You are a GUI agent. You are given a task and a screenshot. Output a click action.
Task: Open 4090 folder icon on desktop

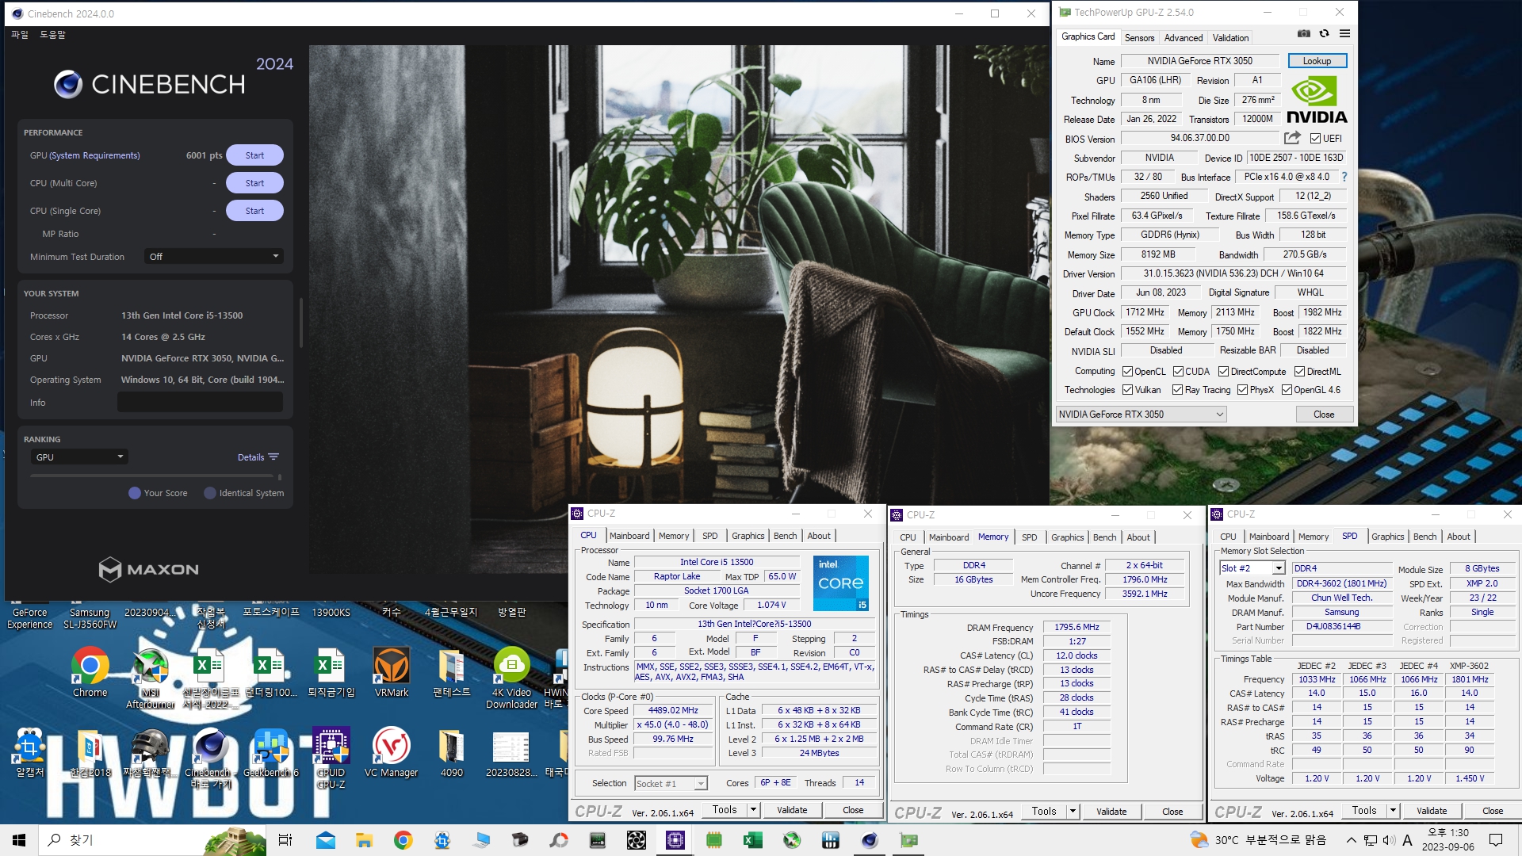coord(451,752)
